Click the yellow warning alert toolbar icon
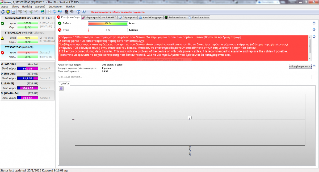The image size is (319, 172). click(x=8, y=12)
